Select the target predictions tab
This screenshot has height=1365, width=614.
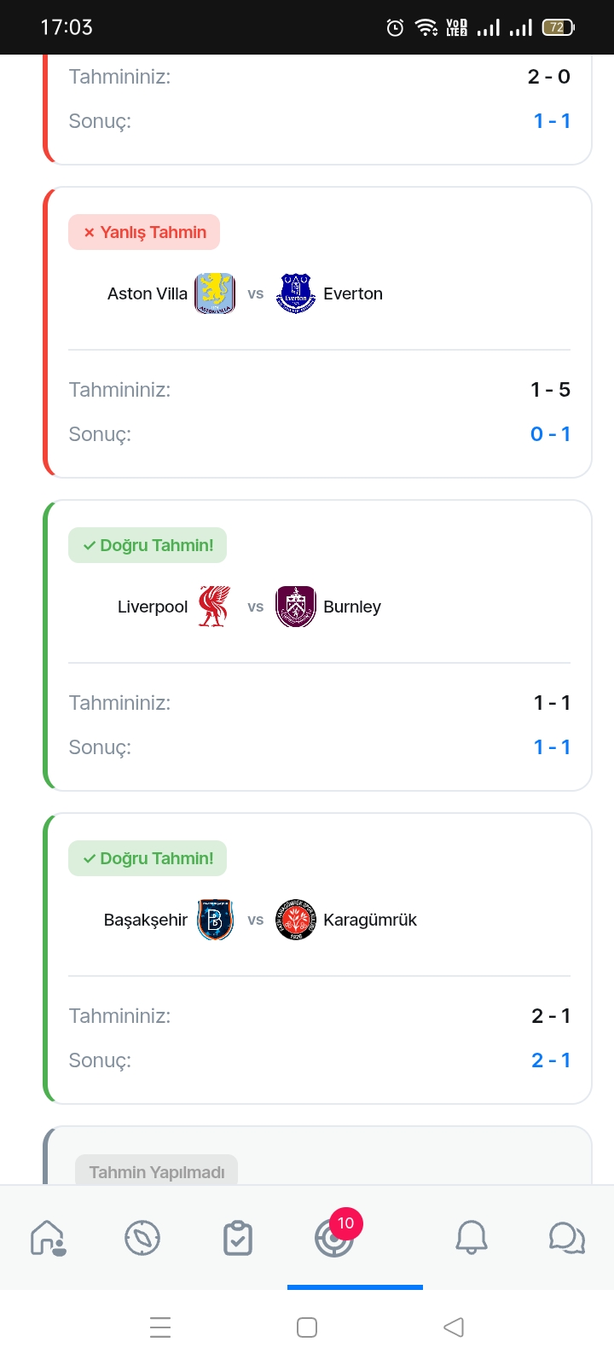pos(334,1238)
